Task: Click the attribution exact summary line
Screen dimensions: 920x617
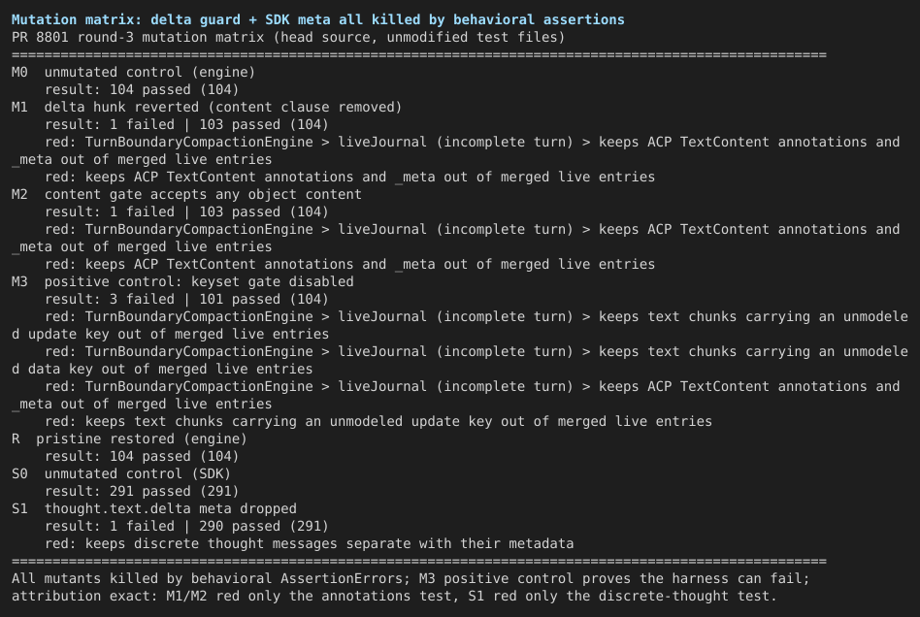Action: click(x=394, y=596)
